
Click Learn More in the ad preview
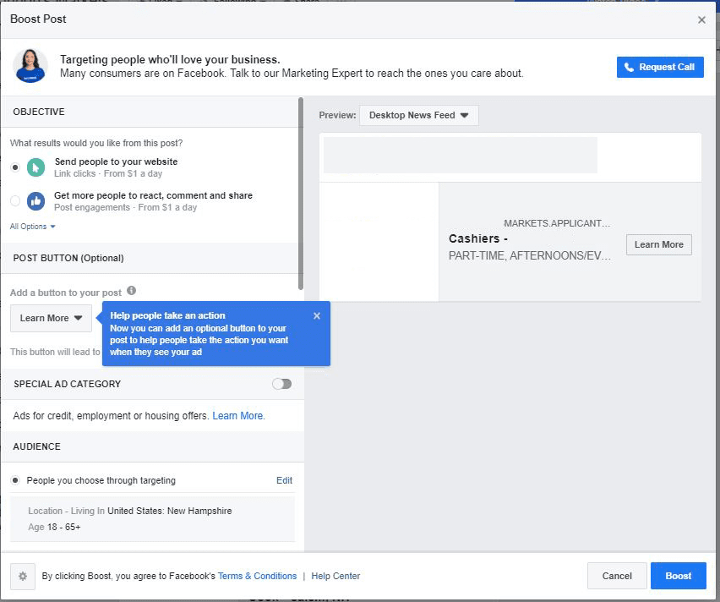pos(658,244)
